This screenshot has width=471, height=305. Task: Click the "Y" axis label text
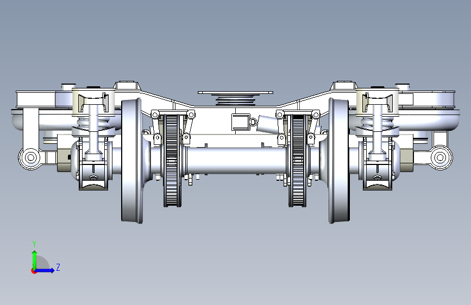coord(34,244)
